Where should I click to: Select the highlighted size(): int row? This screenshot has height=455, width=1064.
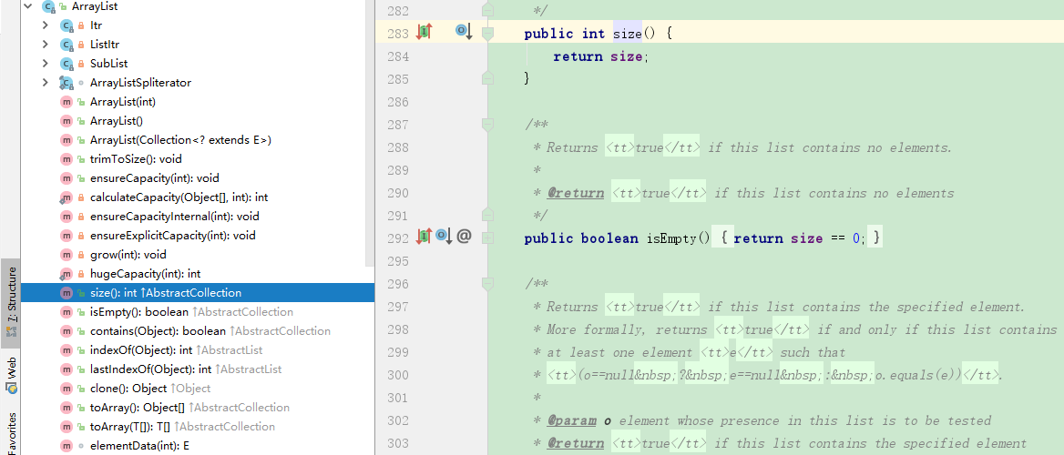pyautogui.click(x=198, y=293)
